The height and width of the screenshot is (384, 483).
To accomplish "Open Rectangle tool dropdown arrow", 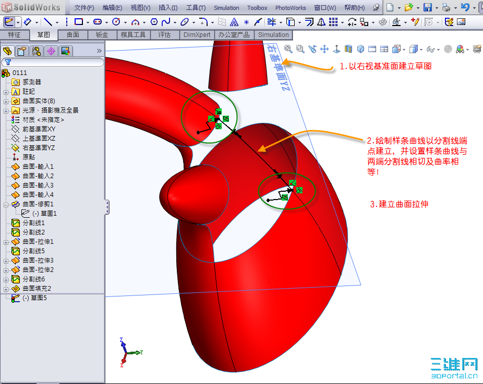I will tap(88, 22).
